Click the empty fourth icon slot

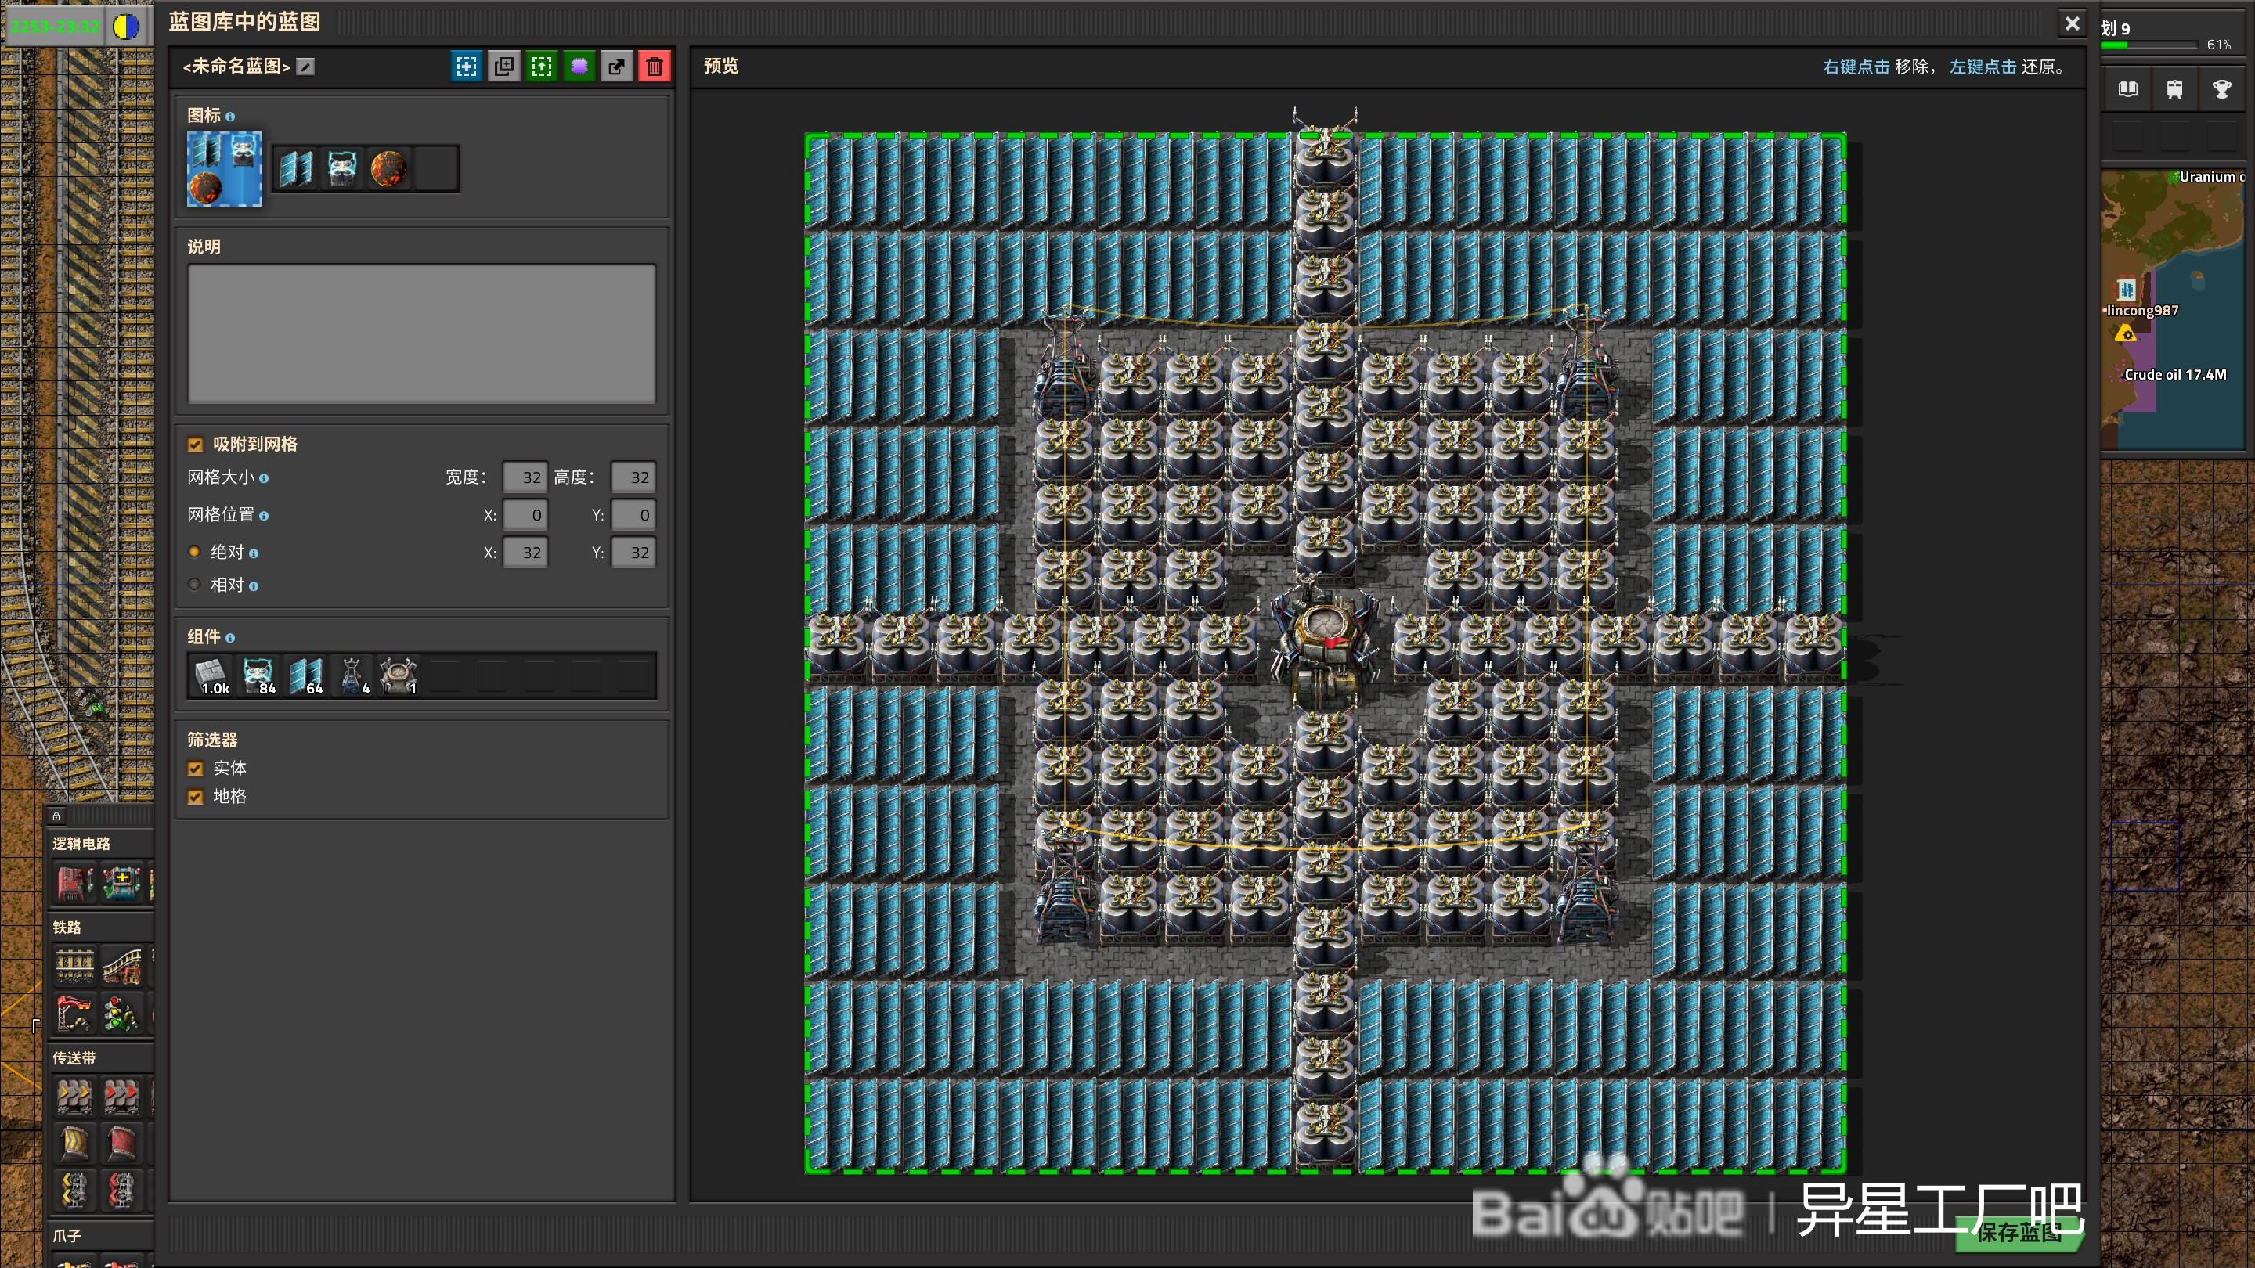coord(435,168)
